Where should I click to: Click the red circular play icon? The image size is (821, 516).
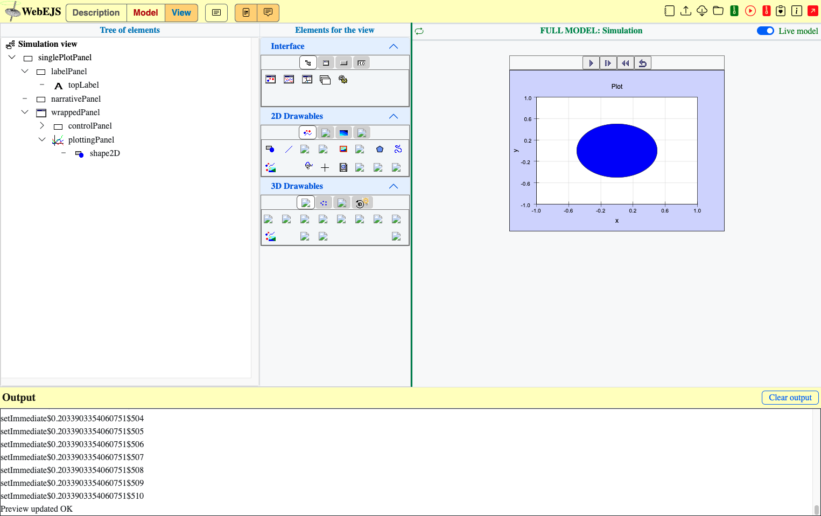750,11
